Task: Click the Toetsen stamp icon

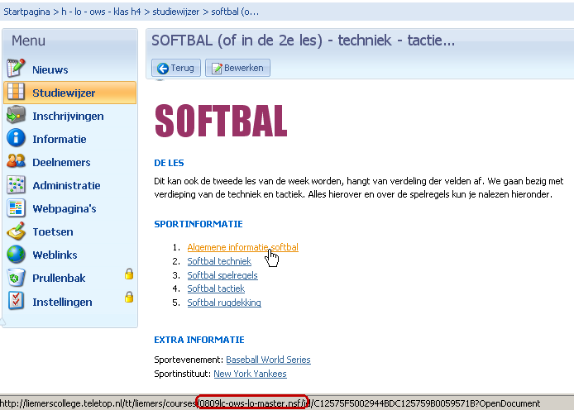Action: point(16,231)
